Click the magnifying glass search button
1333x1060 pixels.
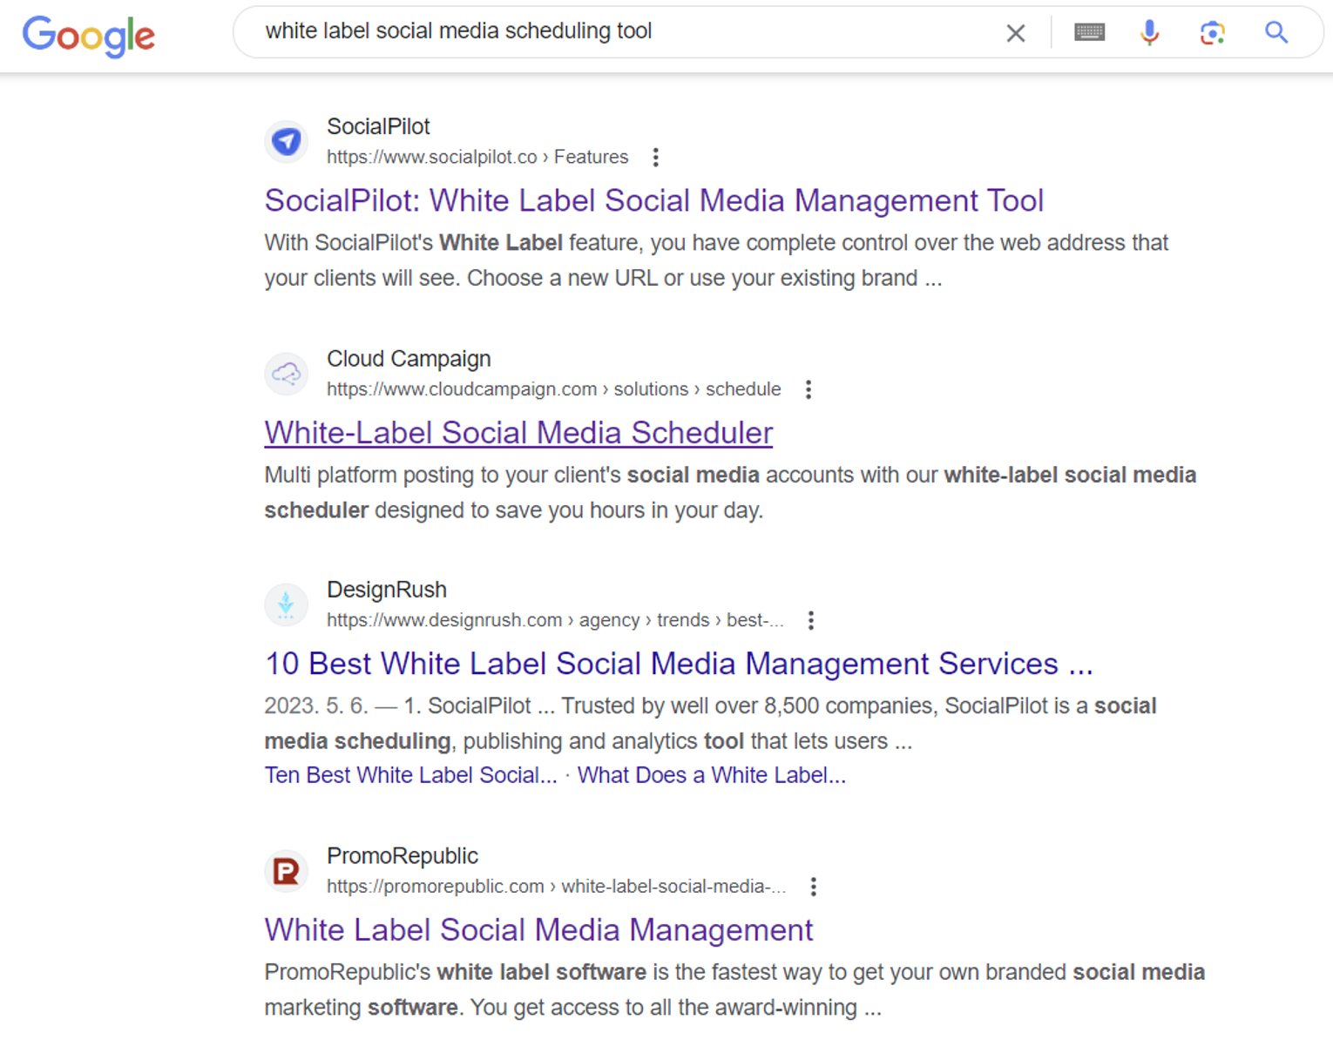coord(1276,32)
